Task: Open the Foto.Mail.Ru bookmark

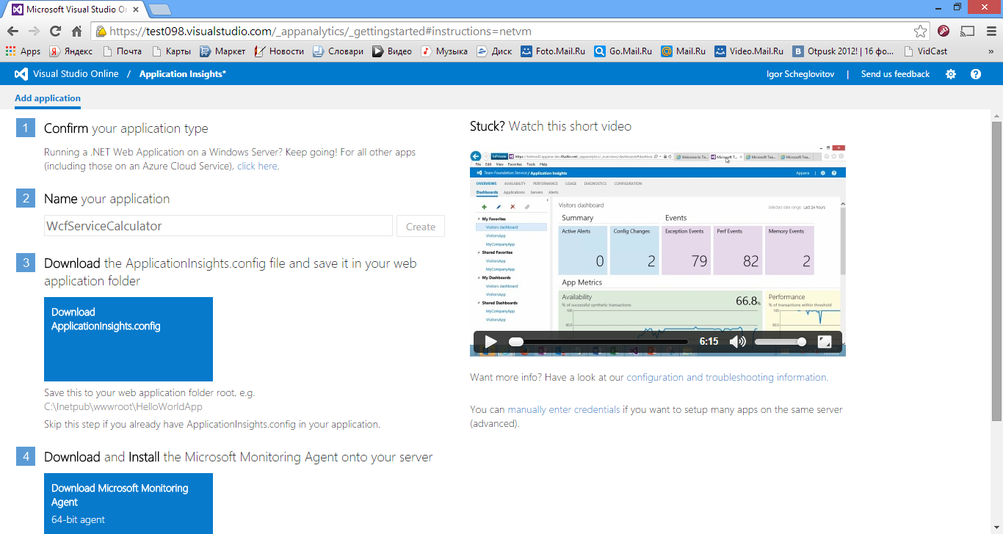Action: pyautogui.click(x=553, y=51)
